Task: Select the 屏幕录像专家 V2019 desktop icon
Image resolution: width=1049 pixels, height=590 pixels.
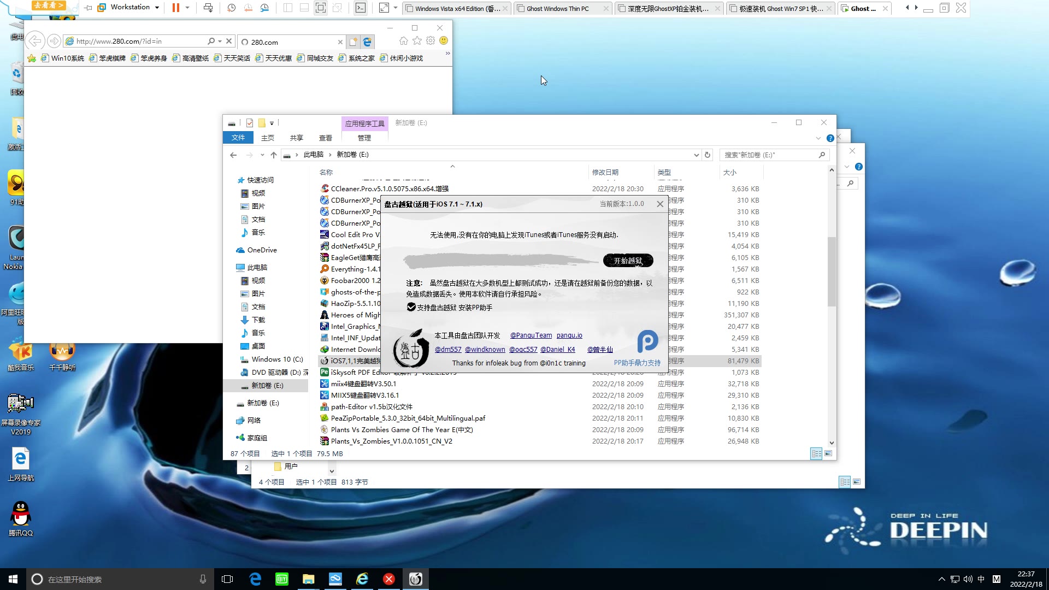Action: click(21, 415)
